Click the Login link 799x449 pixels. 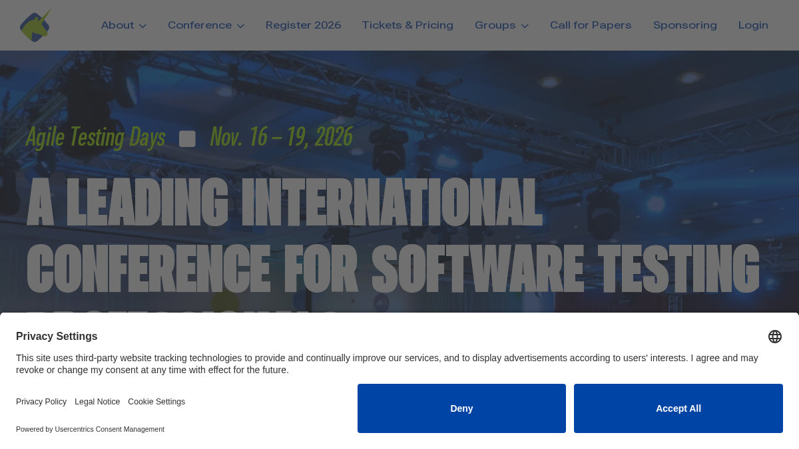[753, 25]
